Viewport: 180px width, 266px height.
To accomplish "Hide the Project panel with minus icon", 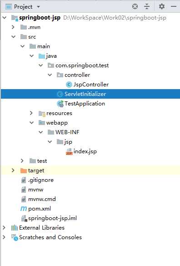I will click(174, 6).
